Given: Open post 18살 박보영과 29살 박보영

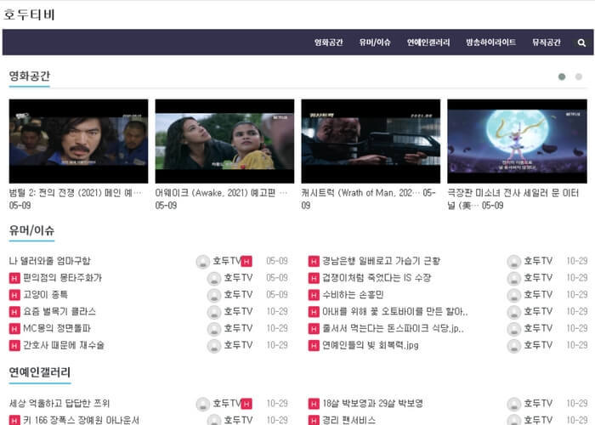Looking at the screenshot, I should tap(372, 403).
